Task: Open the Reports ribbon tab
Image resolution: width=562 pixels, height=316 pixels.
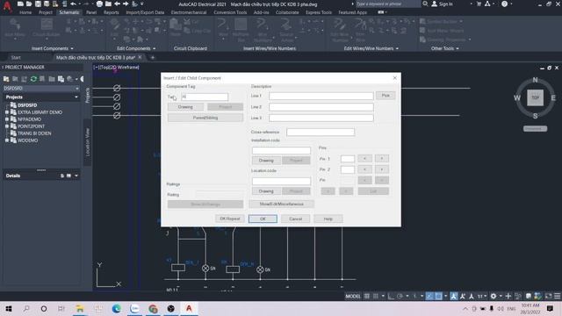Action: click(112, 12)
